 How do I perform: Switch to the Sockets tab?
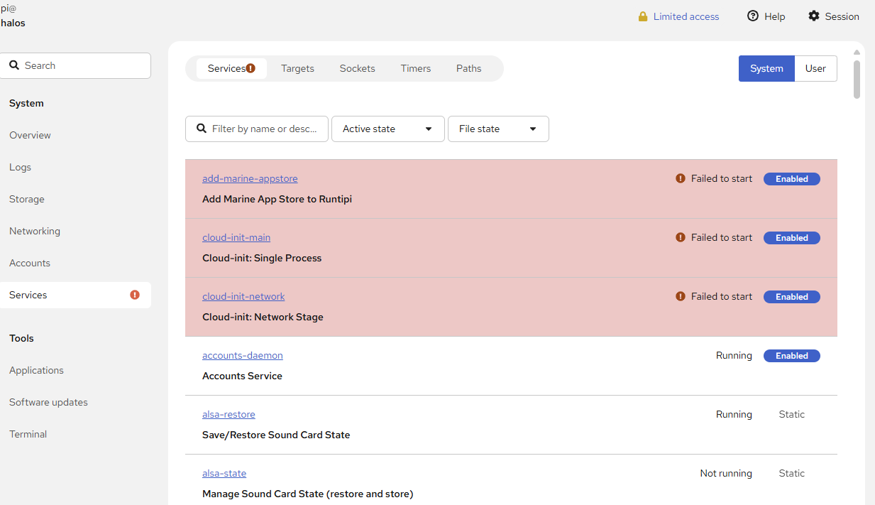[357, 69]
